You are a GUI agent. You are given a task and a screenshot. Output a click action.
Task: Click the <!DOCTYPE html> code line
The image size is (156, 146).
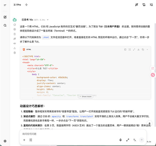point(31,56)
